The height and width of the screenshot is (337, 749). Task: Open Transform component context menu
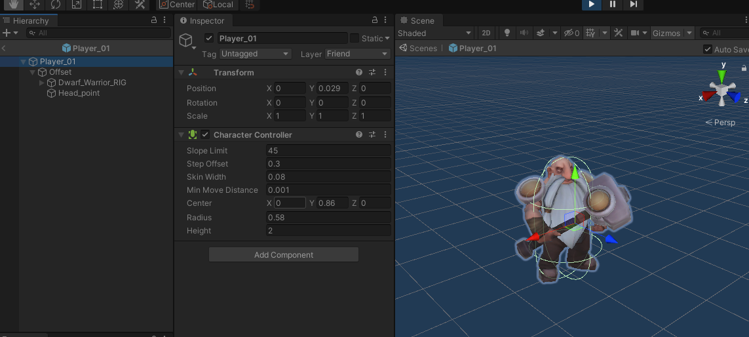(x=385, y=73)
